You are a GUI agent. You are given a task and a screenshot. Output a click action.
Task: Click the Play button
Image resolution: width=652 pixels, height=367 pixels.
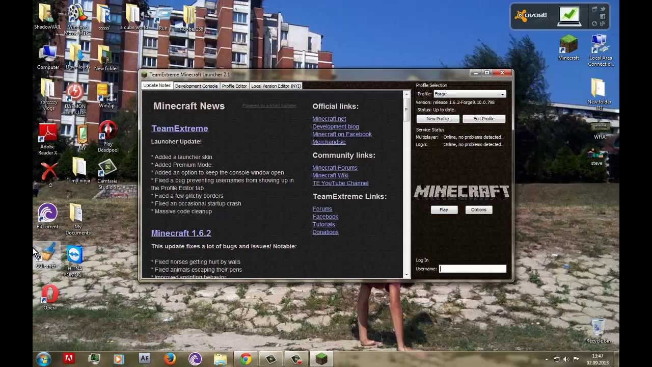(x=444, y=209)
